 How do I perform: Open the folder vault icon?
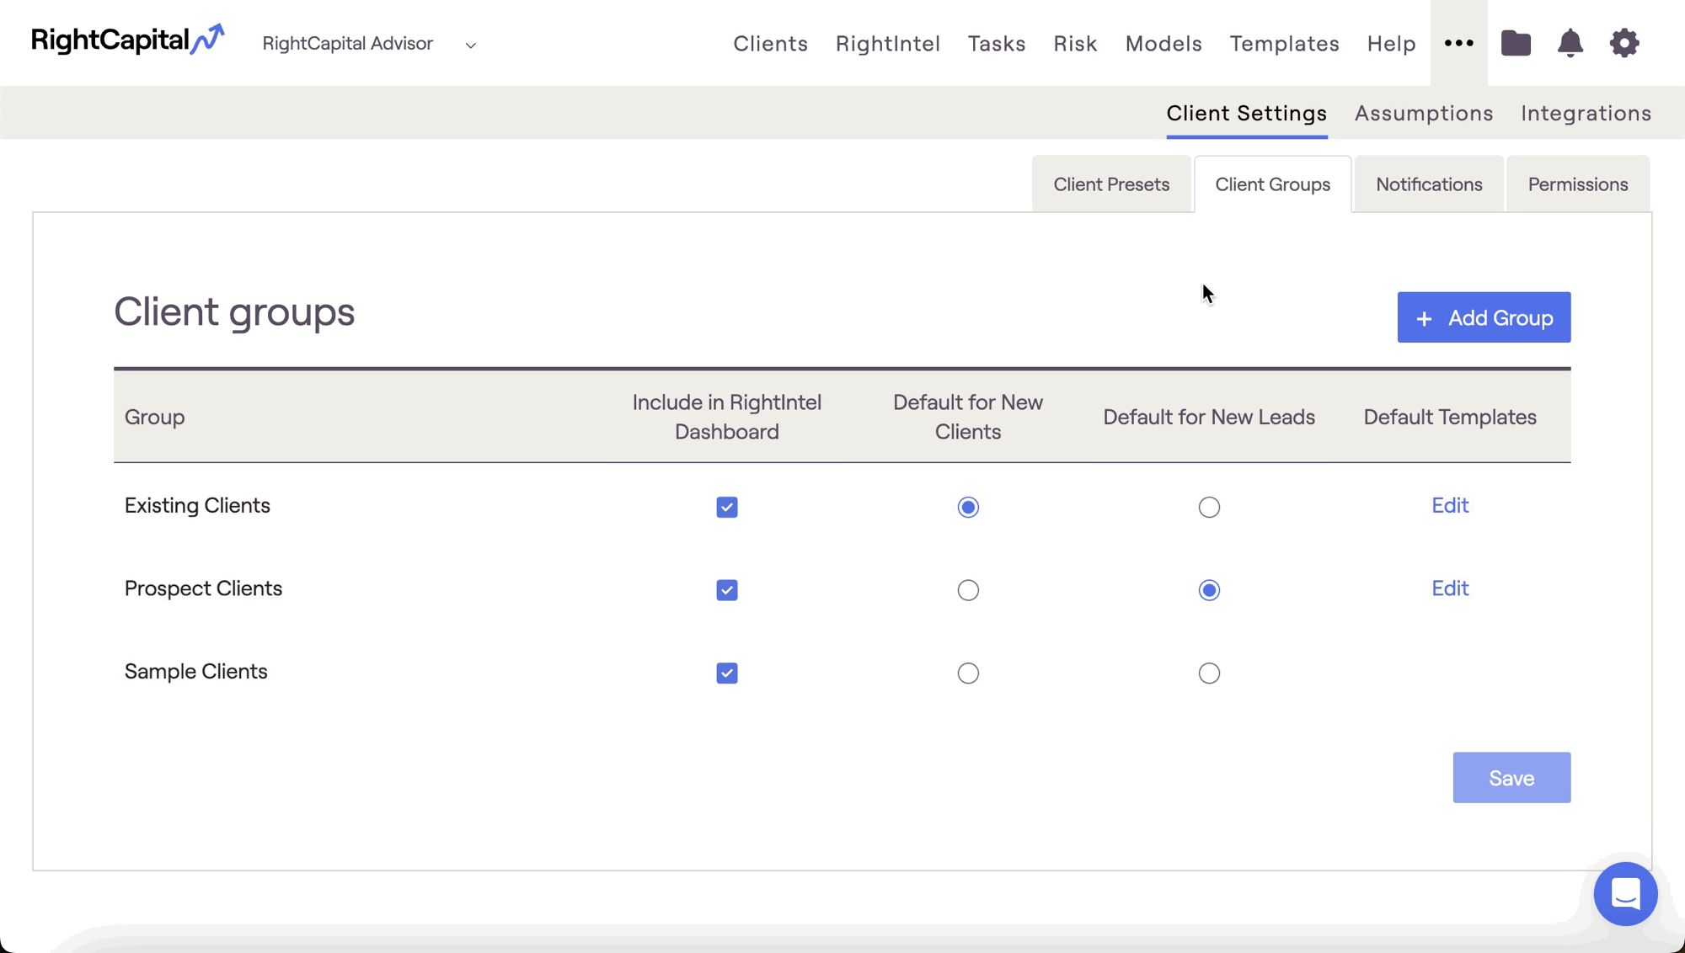coord(1516,43)
